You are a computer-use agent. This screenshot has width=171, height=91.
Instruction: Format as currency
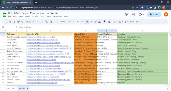point(38,22)
